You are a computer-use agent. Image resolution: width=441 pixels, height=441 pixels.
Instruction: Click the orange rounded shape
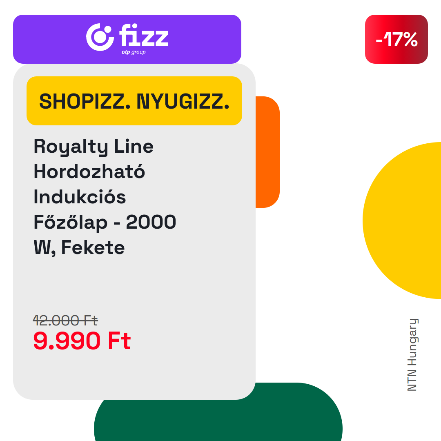[x=267, y=152]
